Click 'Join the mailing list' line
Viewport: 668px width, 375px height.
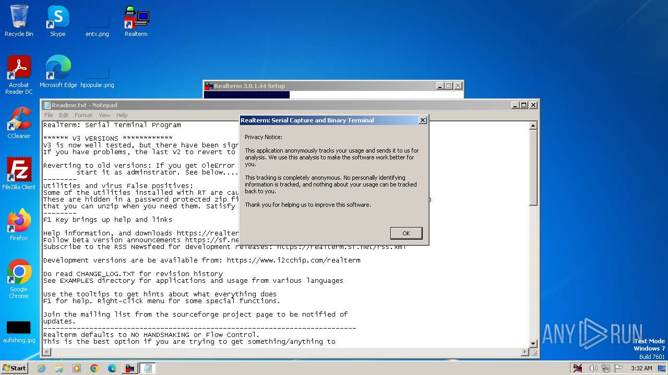tap(196, 315)
